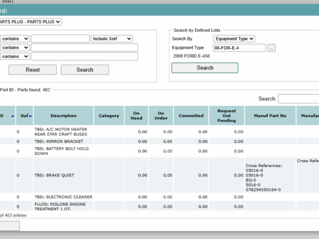
Task: Select the FLUID; RISLONE ENGINE TREATMENT row
Action: tap(159, 206)
